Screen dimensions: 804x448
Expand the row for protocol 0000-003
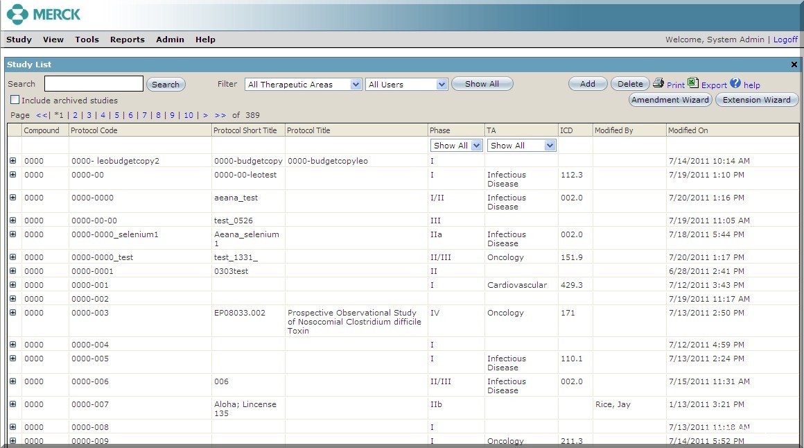(12, 313)
